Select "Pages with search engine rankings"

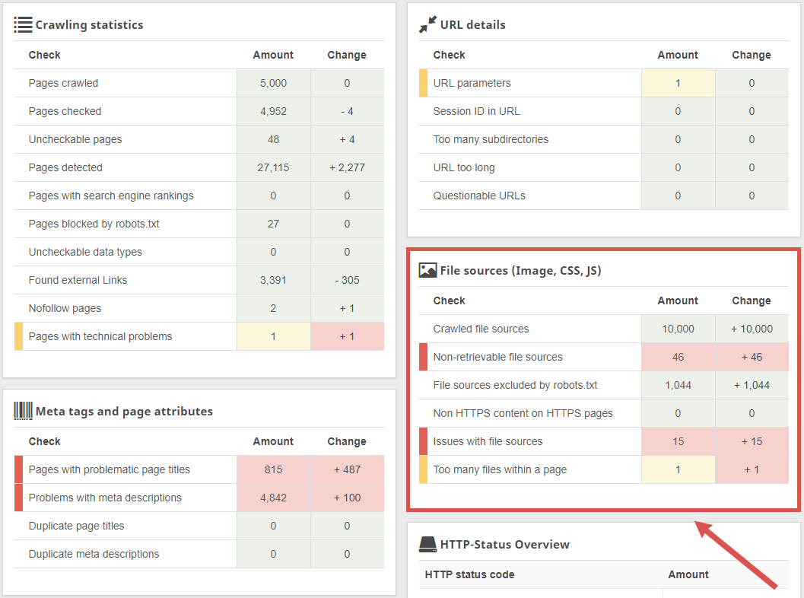[x=111, y=196]
